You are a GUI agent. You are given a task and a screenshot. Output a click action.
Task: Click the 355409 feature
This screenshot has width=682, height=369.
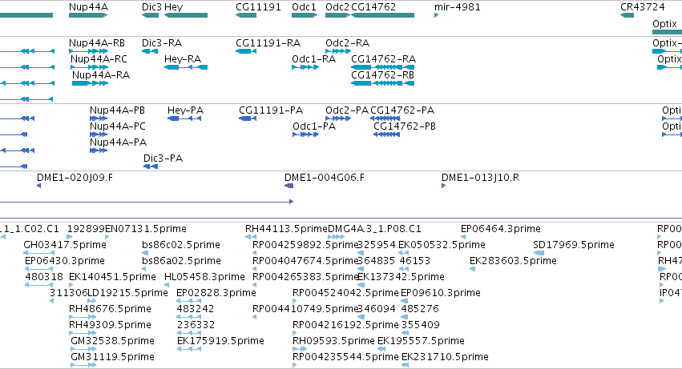pyautogui.click(x=405, y=333)
